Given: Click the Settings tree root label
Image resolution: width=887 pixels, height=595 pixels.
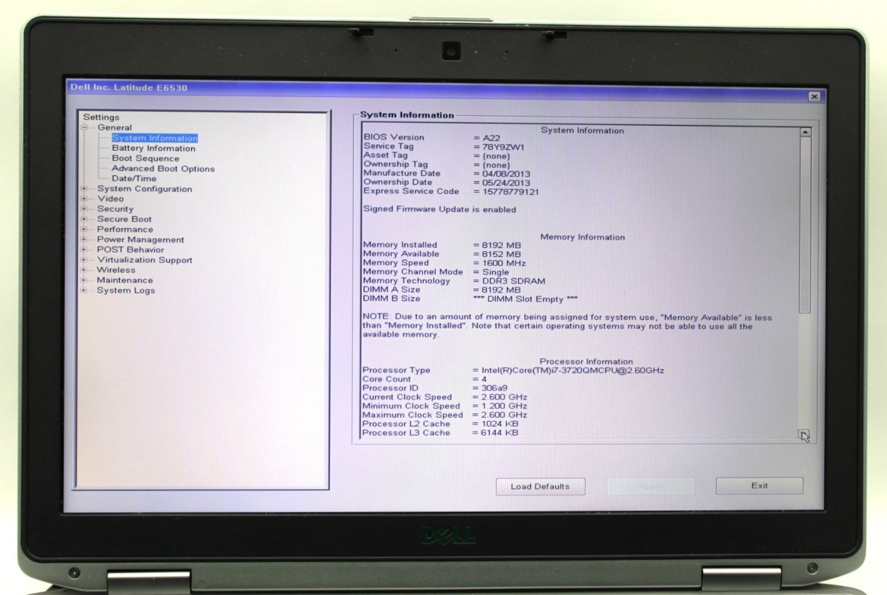Looking at the screenshot, I should point(101,117).
